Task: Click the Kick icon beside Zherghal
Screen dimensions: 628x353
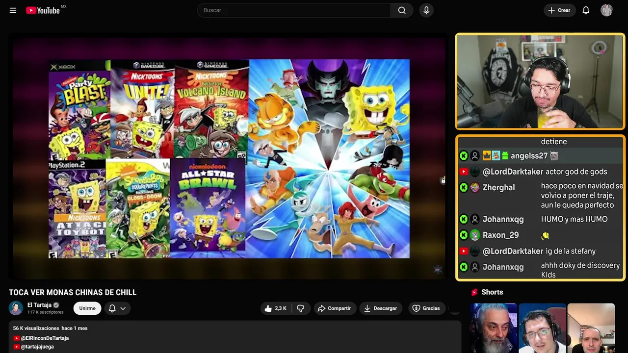Action: [464, 187]
